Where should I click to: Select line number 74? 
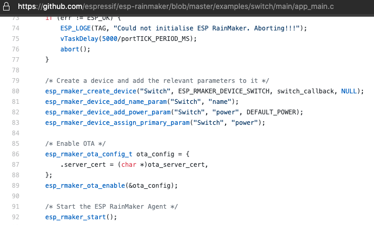click(x=15, y=28)
